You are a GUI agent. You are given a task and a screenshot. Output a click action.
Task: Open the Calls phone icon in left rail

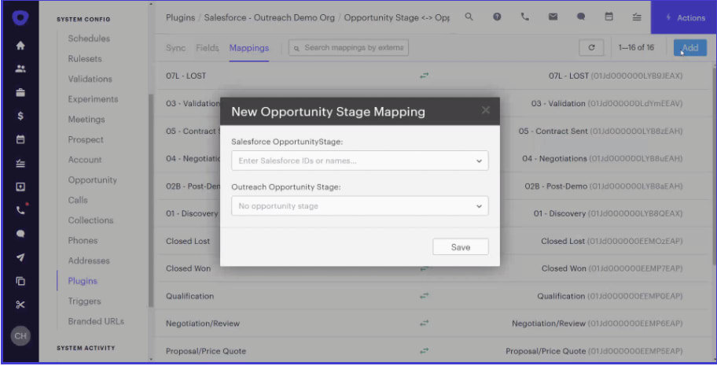[20, 210]
